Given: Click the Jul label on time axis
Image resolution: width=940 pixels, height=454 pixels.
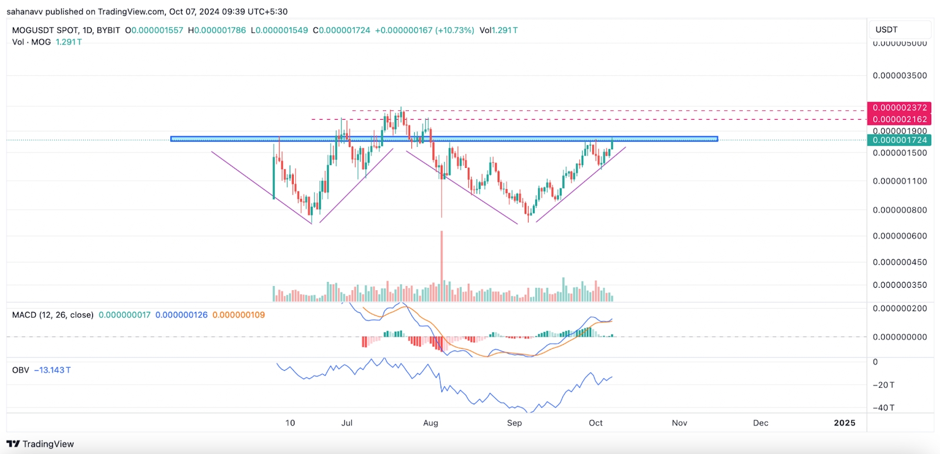Looking at the screenshot, I should (347, 423).
